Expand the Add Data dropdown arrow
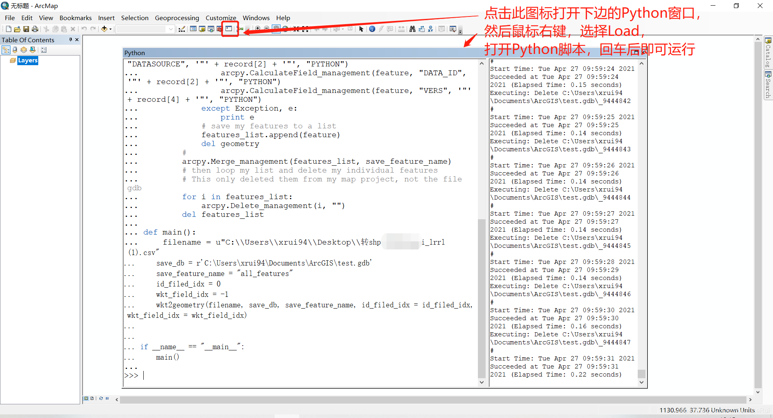Viewport: 773px width, 418px height. click(110, 29)
